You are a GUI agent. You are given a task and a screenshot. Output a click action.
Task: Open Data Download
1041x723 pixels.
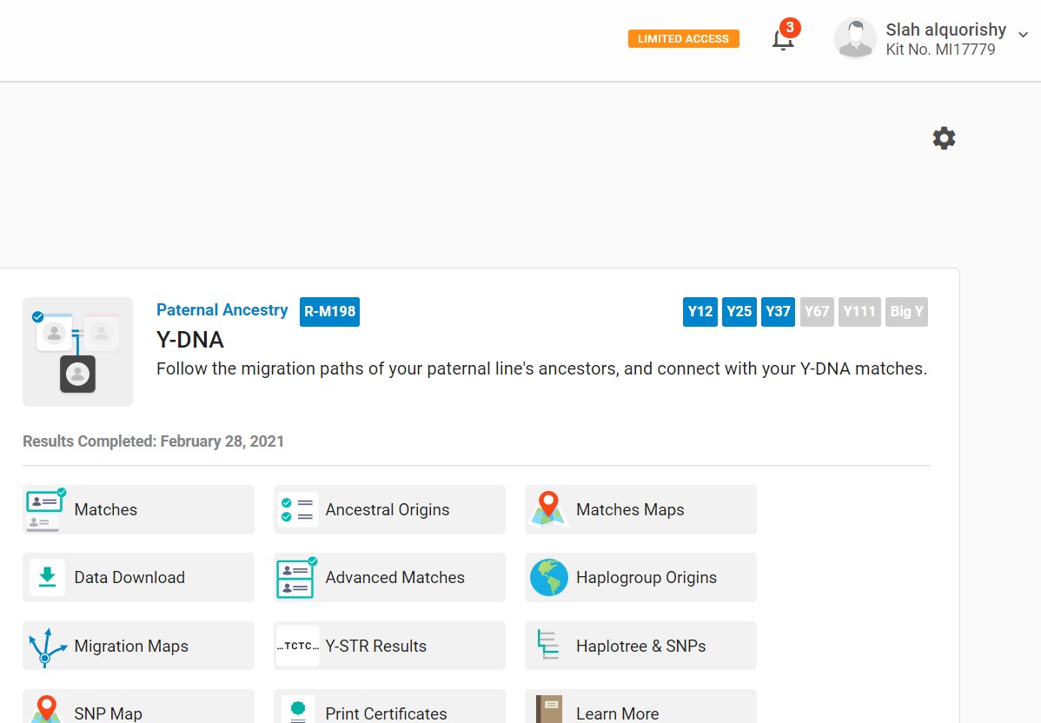(129, 578)
